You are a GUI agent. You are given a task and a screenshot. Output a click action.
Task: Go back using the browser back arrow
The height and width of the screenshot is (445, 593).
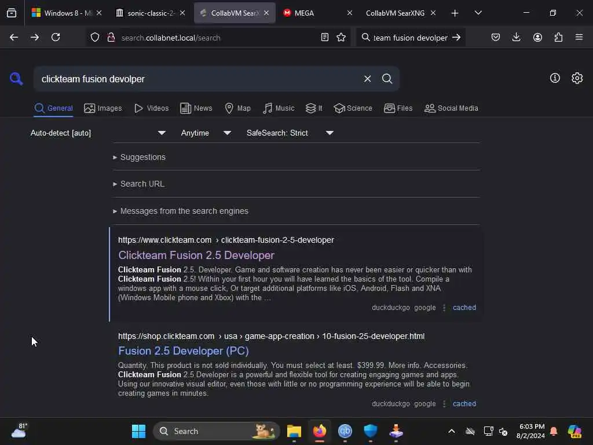(x=14, y=37)
